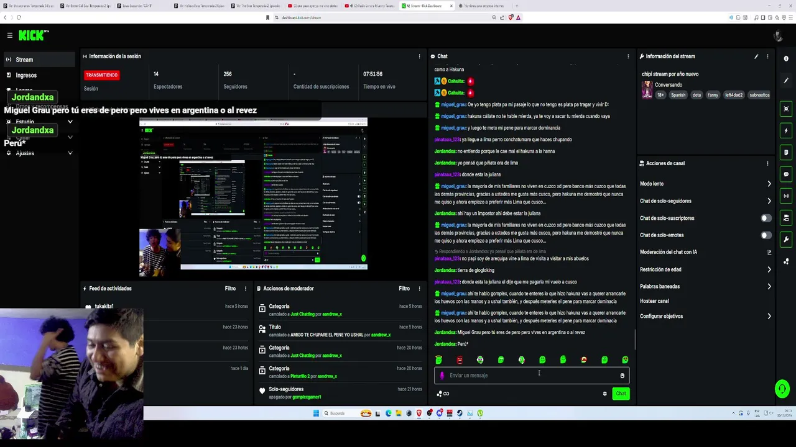Click the Kick logo

pyautogui.click(x=34, y=35)
